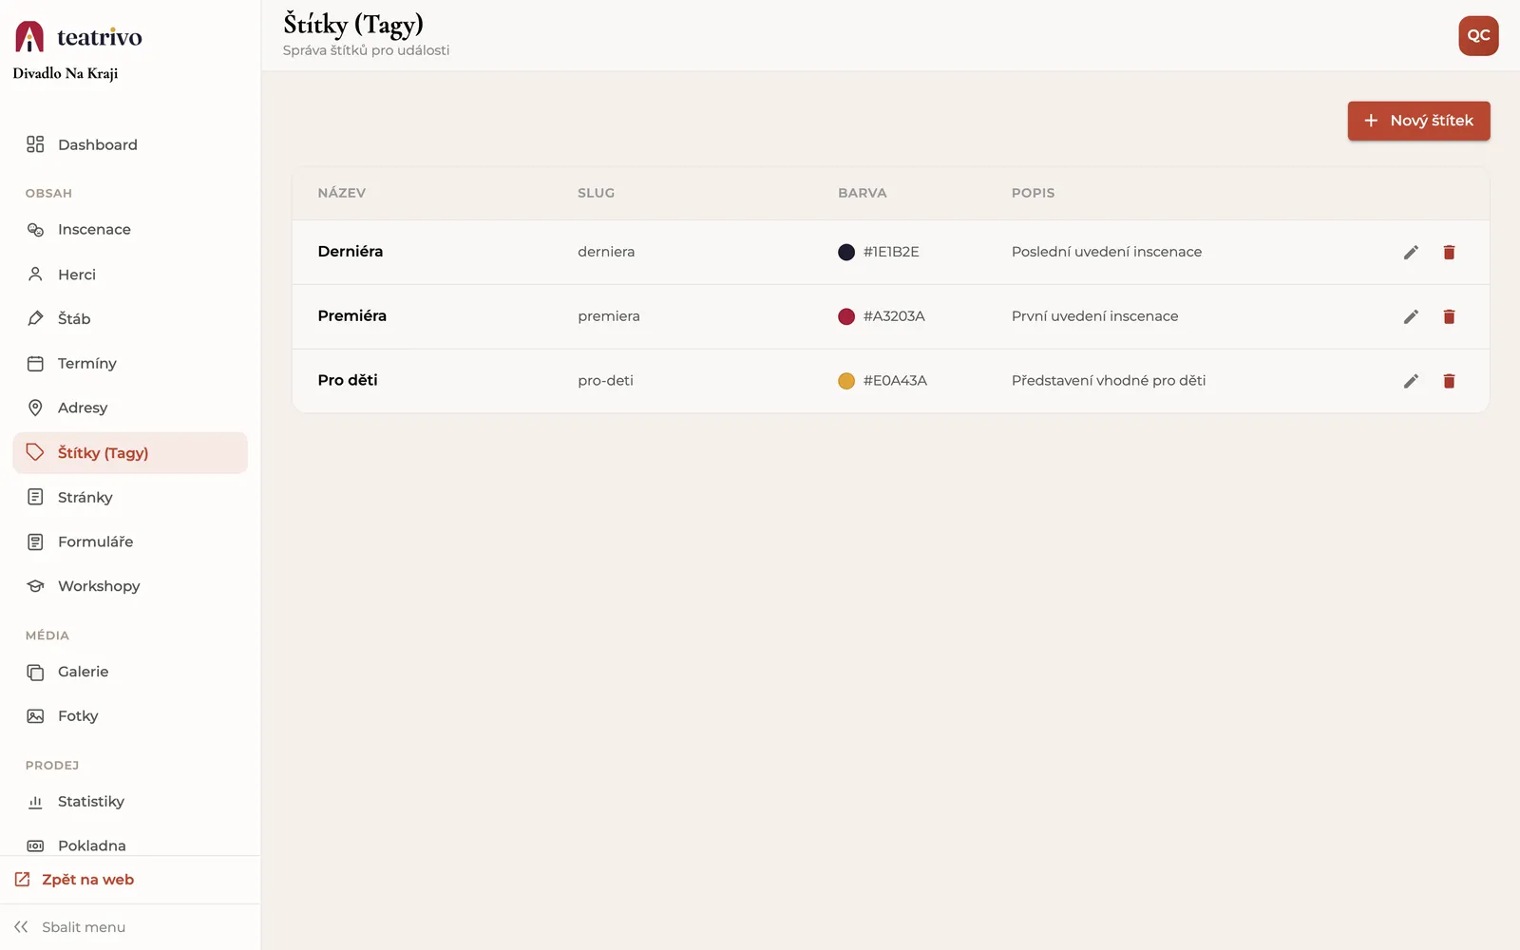Screen dimensions: 1520x950
Task: Click the Inscenace masks icon
Action: point(35,230)
